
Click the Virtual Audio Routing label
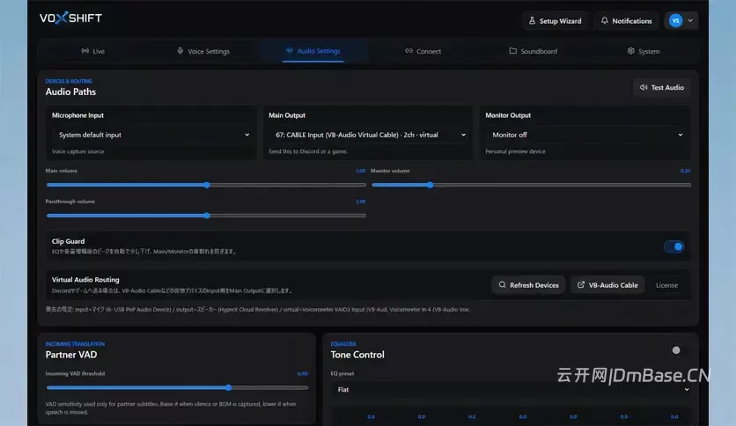pos(85,280)
